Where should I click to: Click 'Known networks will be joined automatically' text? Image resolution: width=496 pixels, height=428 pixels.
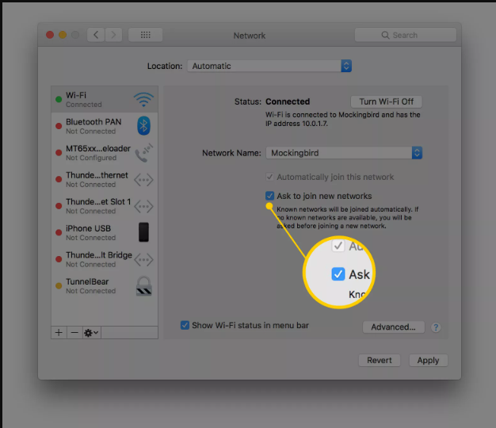345,209
